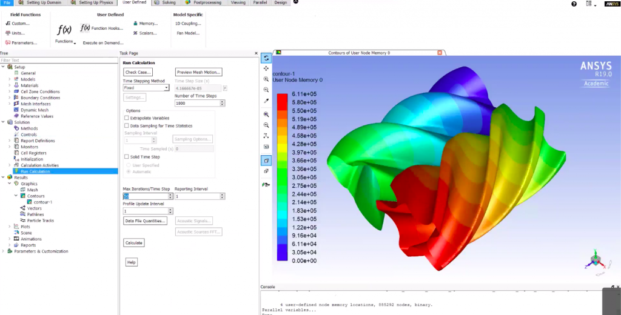Image resolution: width=621 pixels, height=315 pixels.
Task: Open the display options dropdown icon
Action: click(x=266, y=185)
